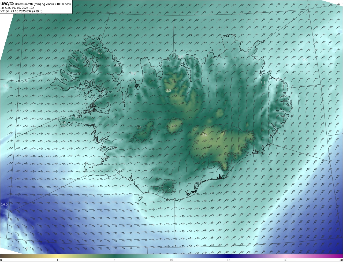Click the 30 tick on the color scale
Screen dimensions: 343x262
[286, 260]
